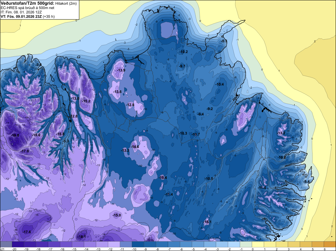The height and width of the screenshot is (251, 336).
Task: Click the -18.1 temperature reading
Action: click(x=81, y=237)
